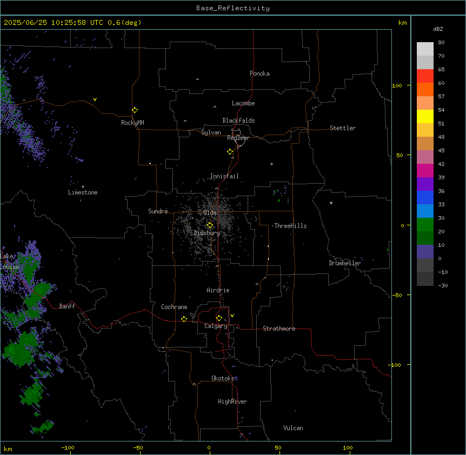Click the blue 36 dBZ color swatch
This screenshot has width=466, height=455.
(425, 197)
